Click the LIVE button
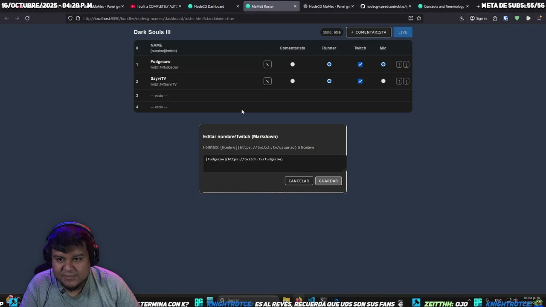Image resolution: width=546 pixels, height=307 pixels. pos(403,32)
